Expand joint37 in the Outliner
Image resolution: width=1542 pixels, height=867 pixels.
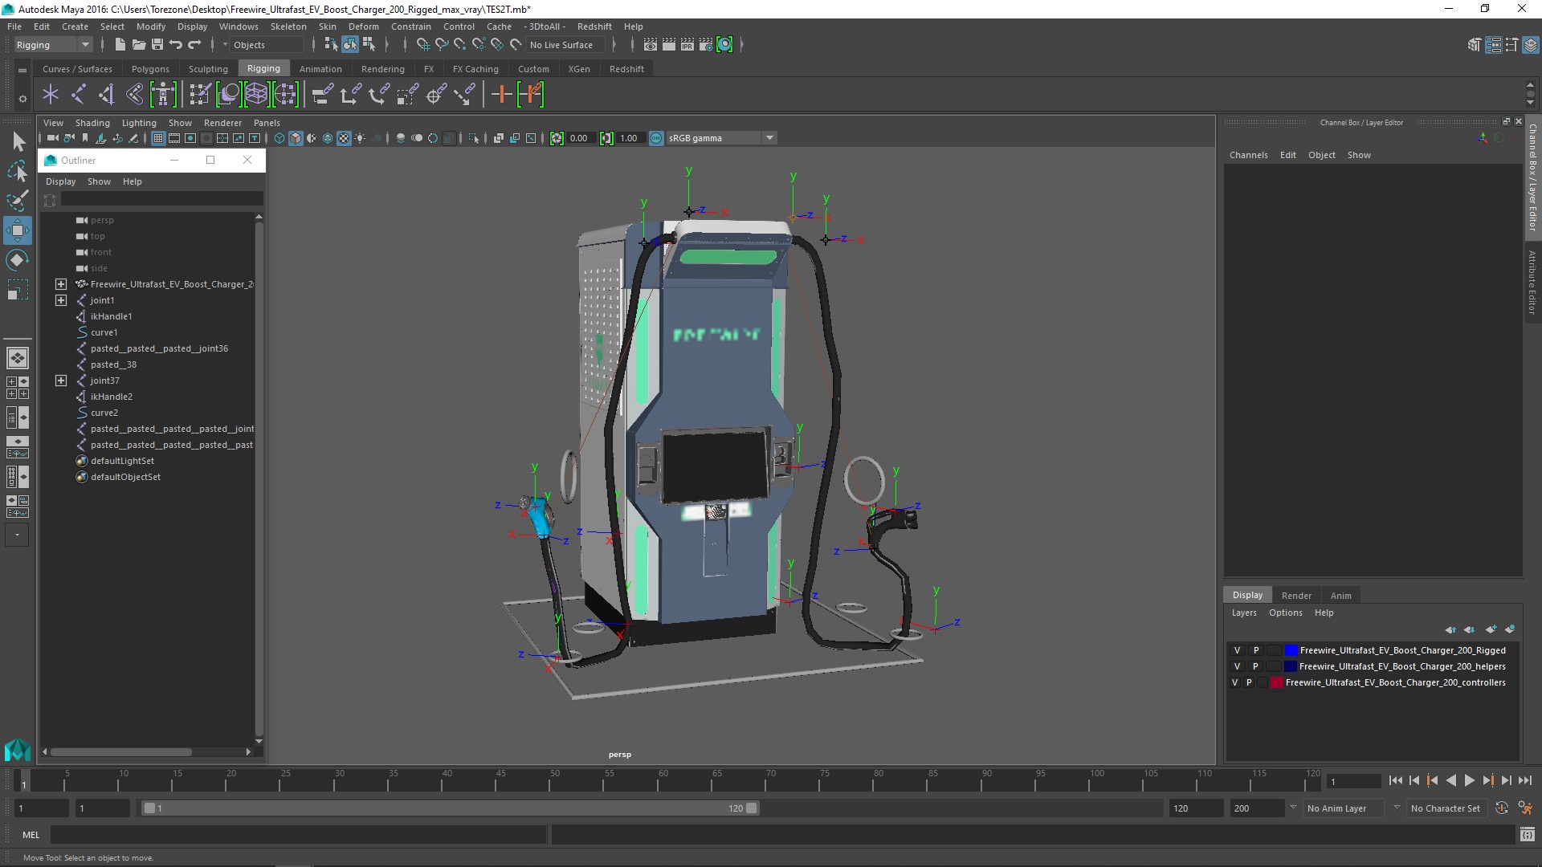click(61, 381)
